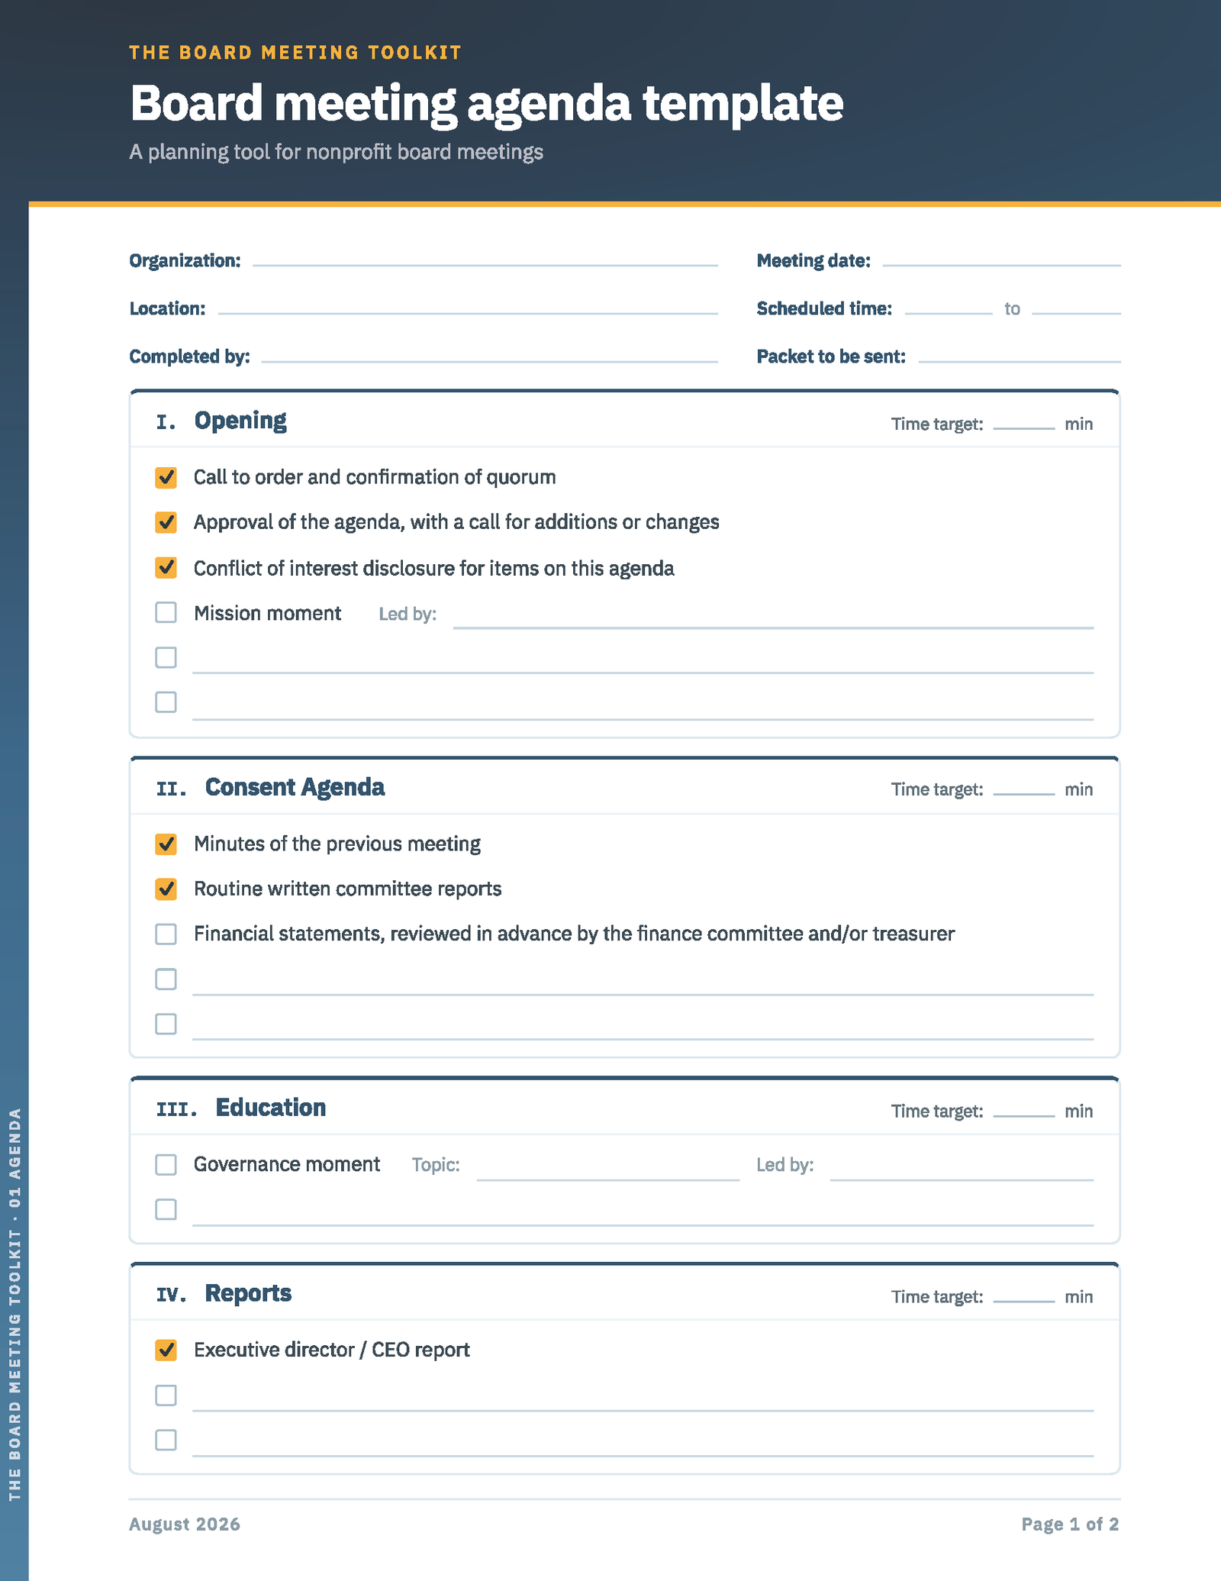Click the Governance moment Topic field
The image size is (1221, 1581).
(608, 1167)
